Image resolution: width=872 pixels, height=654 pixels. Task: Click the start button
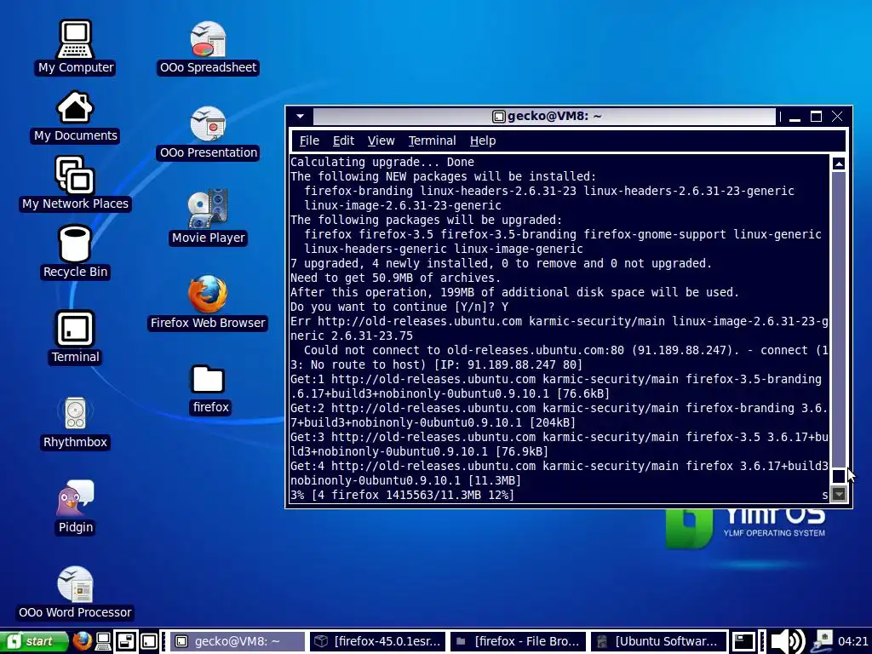[x=33, y=641]
